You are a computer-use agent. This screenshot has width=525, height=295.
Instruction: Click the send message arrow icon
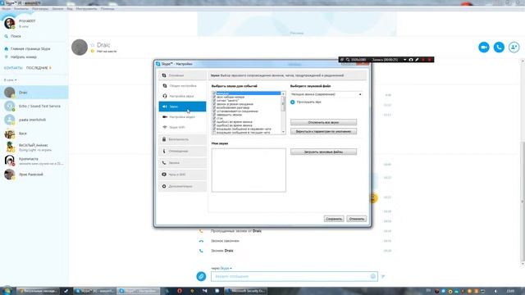pyautogui.click(x=383, y=277)
